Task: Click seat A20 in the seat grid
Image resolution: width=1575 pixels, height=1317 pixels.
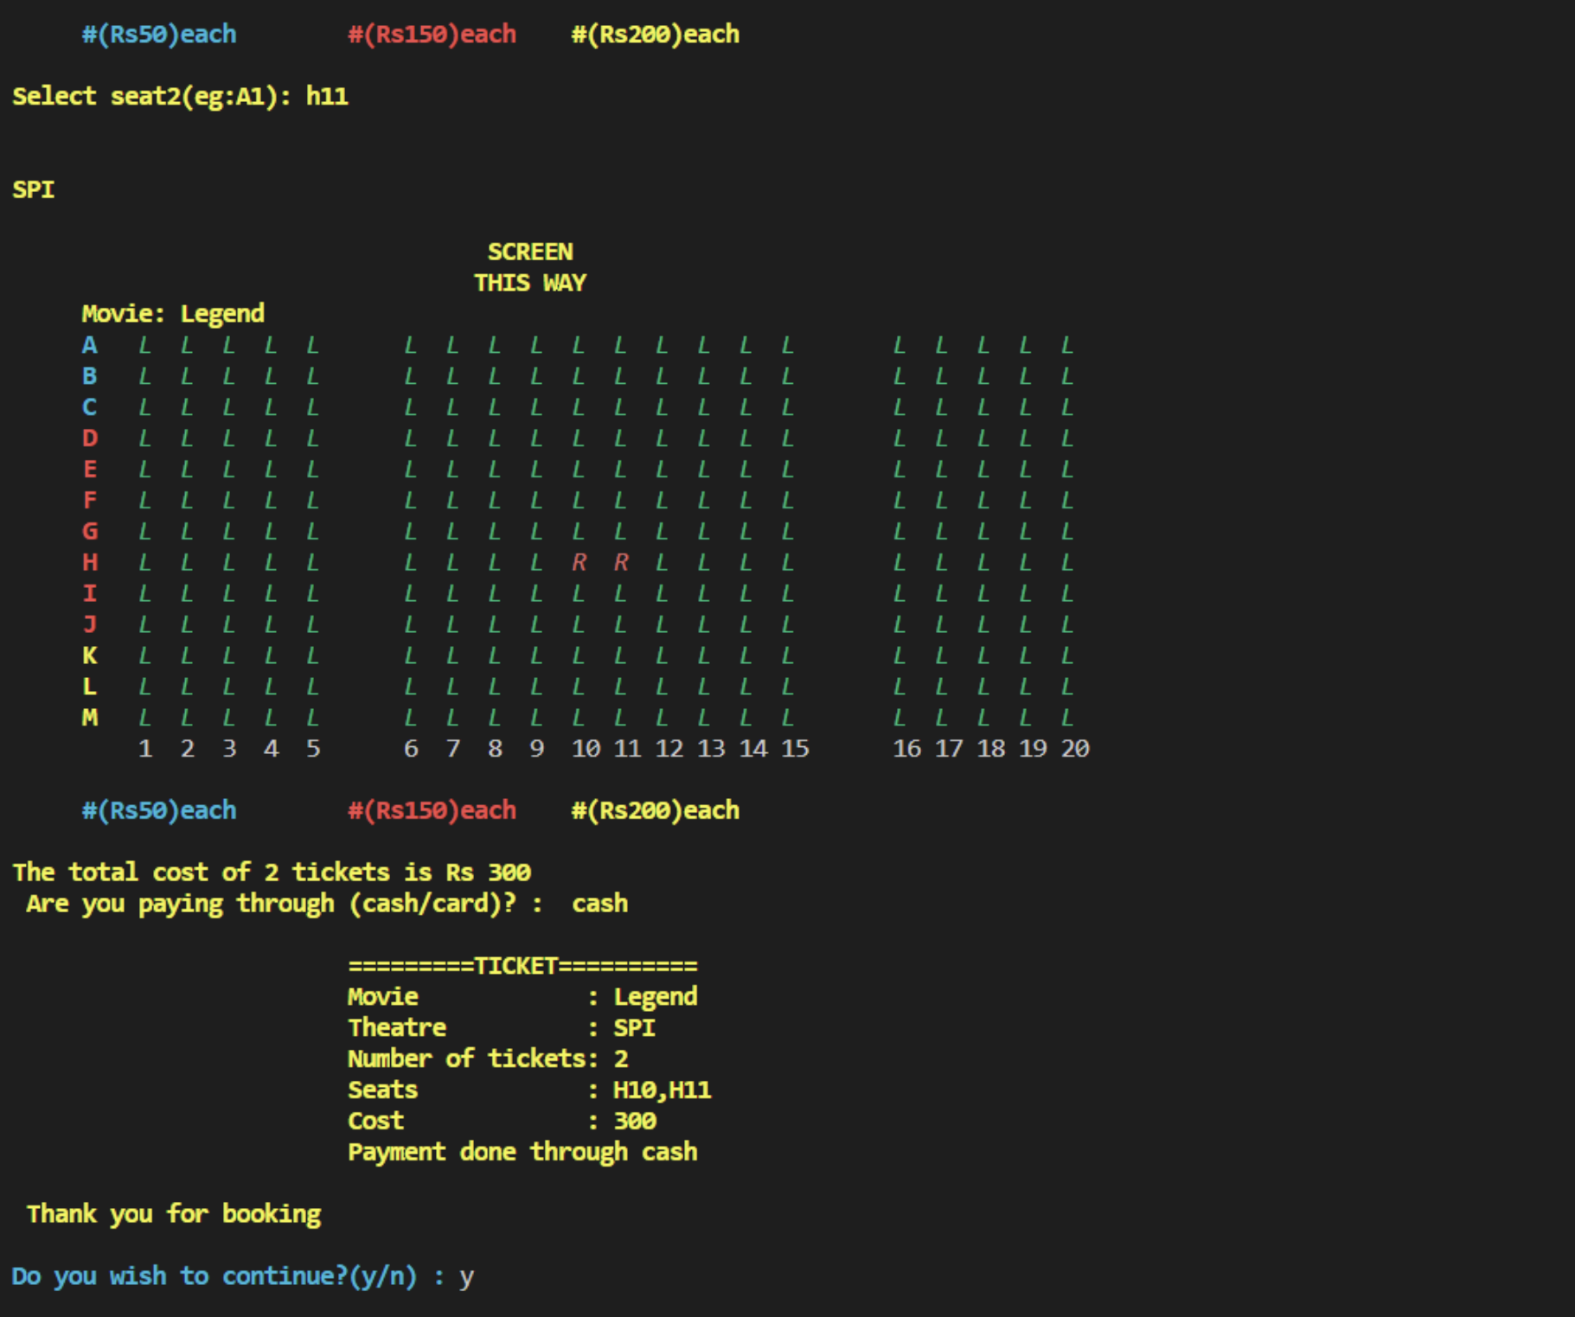Action: pyautogui.click(x=1067, y=345)
